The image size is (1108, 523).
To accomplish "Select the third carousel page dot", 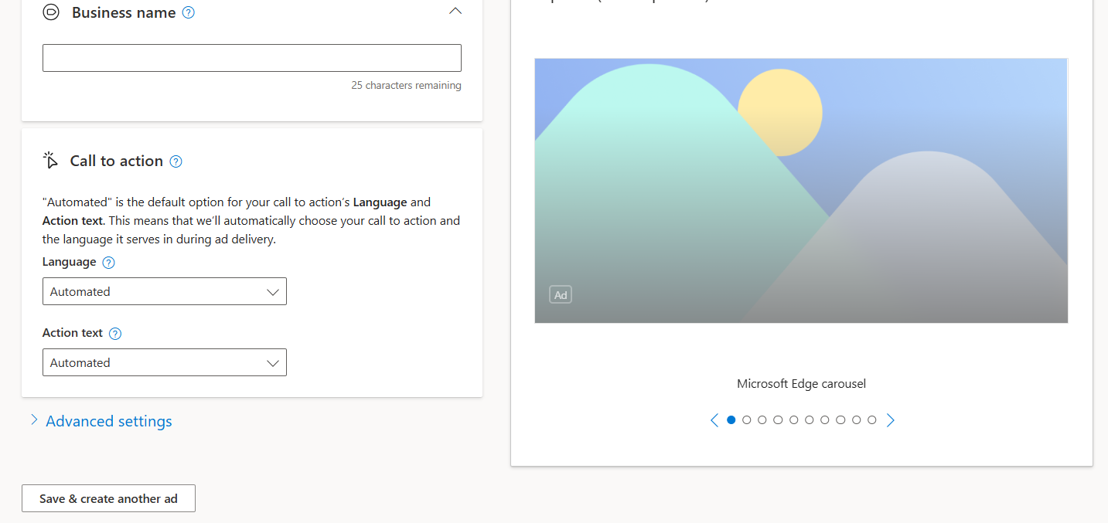I will pyautogui.click(x=762, y=420).
